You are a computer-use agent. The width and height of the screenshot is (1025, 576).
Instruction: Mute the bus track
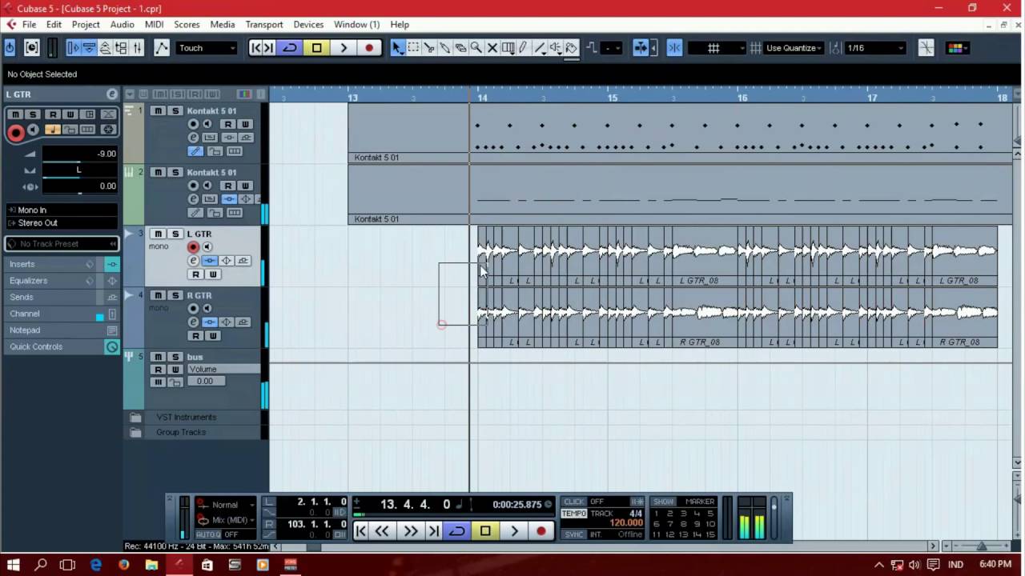[x=158, y=357]
